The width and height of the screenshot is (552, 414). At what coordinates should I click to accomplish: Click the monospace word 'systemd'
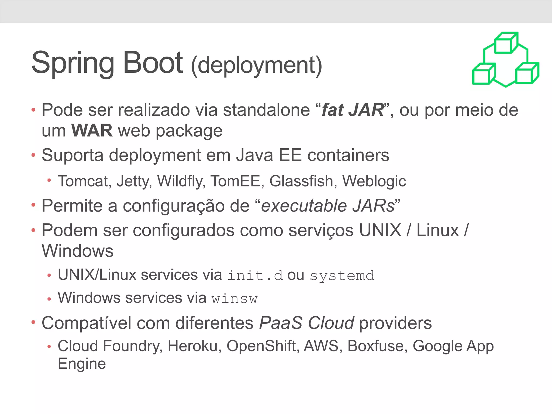pos(342,276)
